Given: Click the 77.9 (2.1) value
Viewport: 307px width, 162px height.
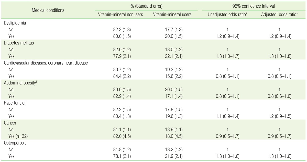Looking at the screenshot, I should (120, 56).
